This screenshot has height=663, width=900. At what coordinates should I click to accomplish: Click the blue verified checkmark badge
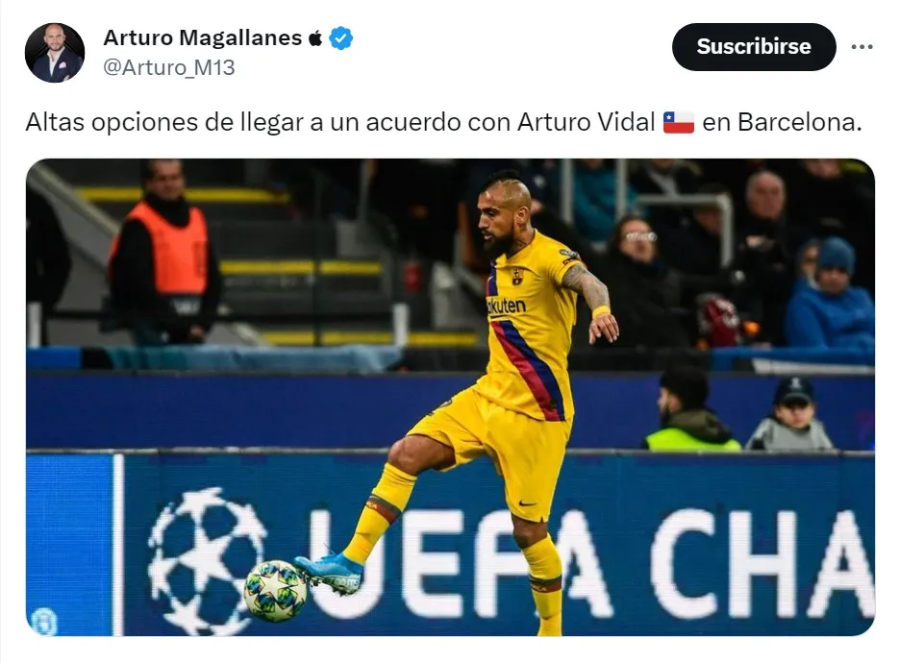(341, 38)
